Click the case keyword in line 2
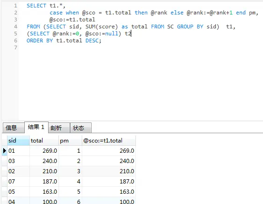Screen dimensions: 263x204 click(x=56, y=13)
